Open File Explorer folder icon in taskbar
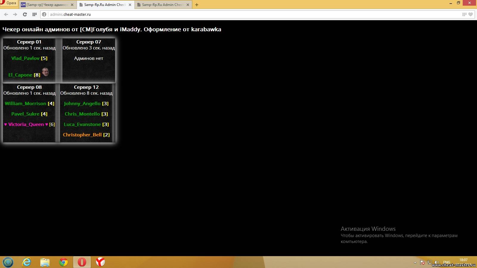Image resolution: width=477 pixels, height=268 pixels. point(45,262)
